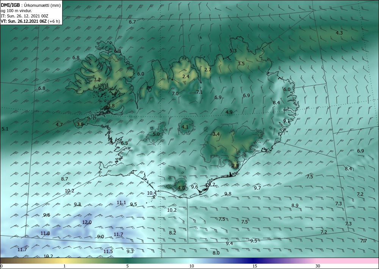The image size is (379, 269).
Task: Click the 2.8 value on the southeast coast
Action: [x=235, y=166]
